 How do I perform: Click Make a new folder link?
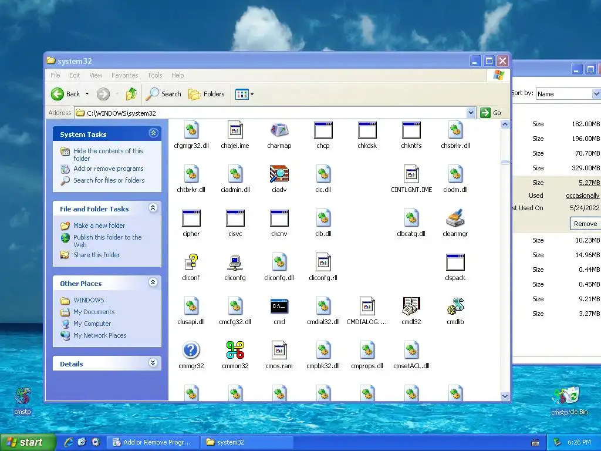coord(99,225)
